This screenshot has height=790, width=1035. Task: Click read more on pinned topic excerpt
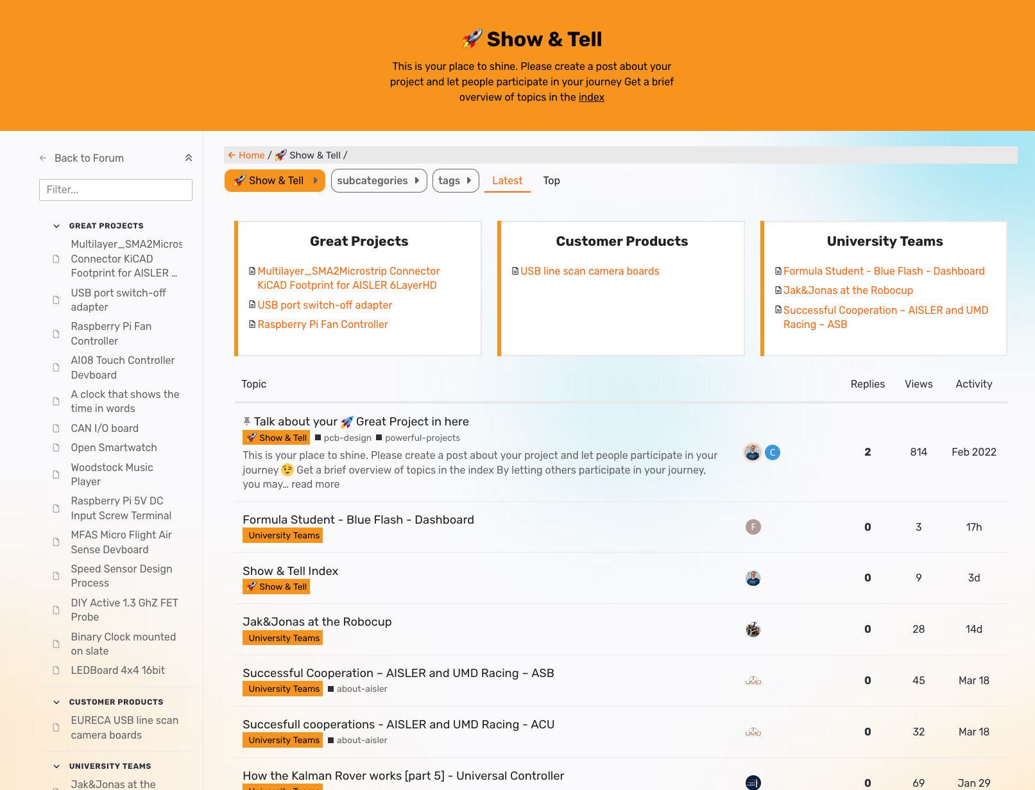tap(315, 484)
